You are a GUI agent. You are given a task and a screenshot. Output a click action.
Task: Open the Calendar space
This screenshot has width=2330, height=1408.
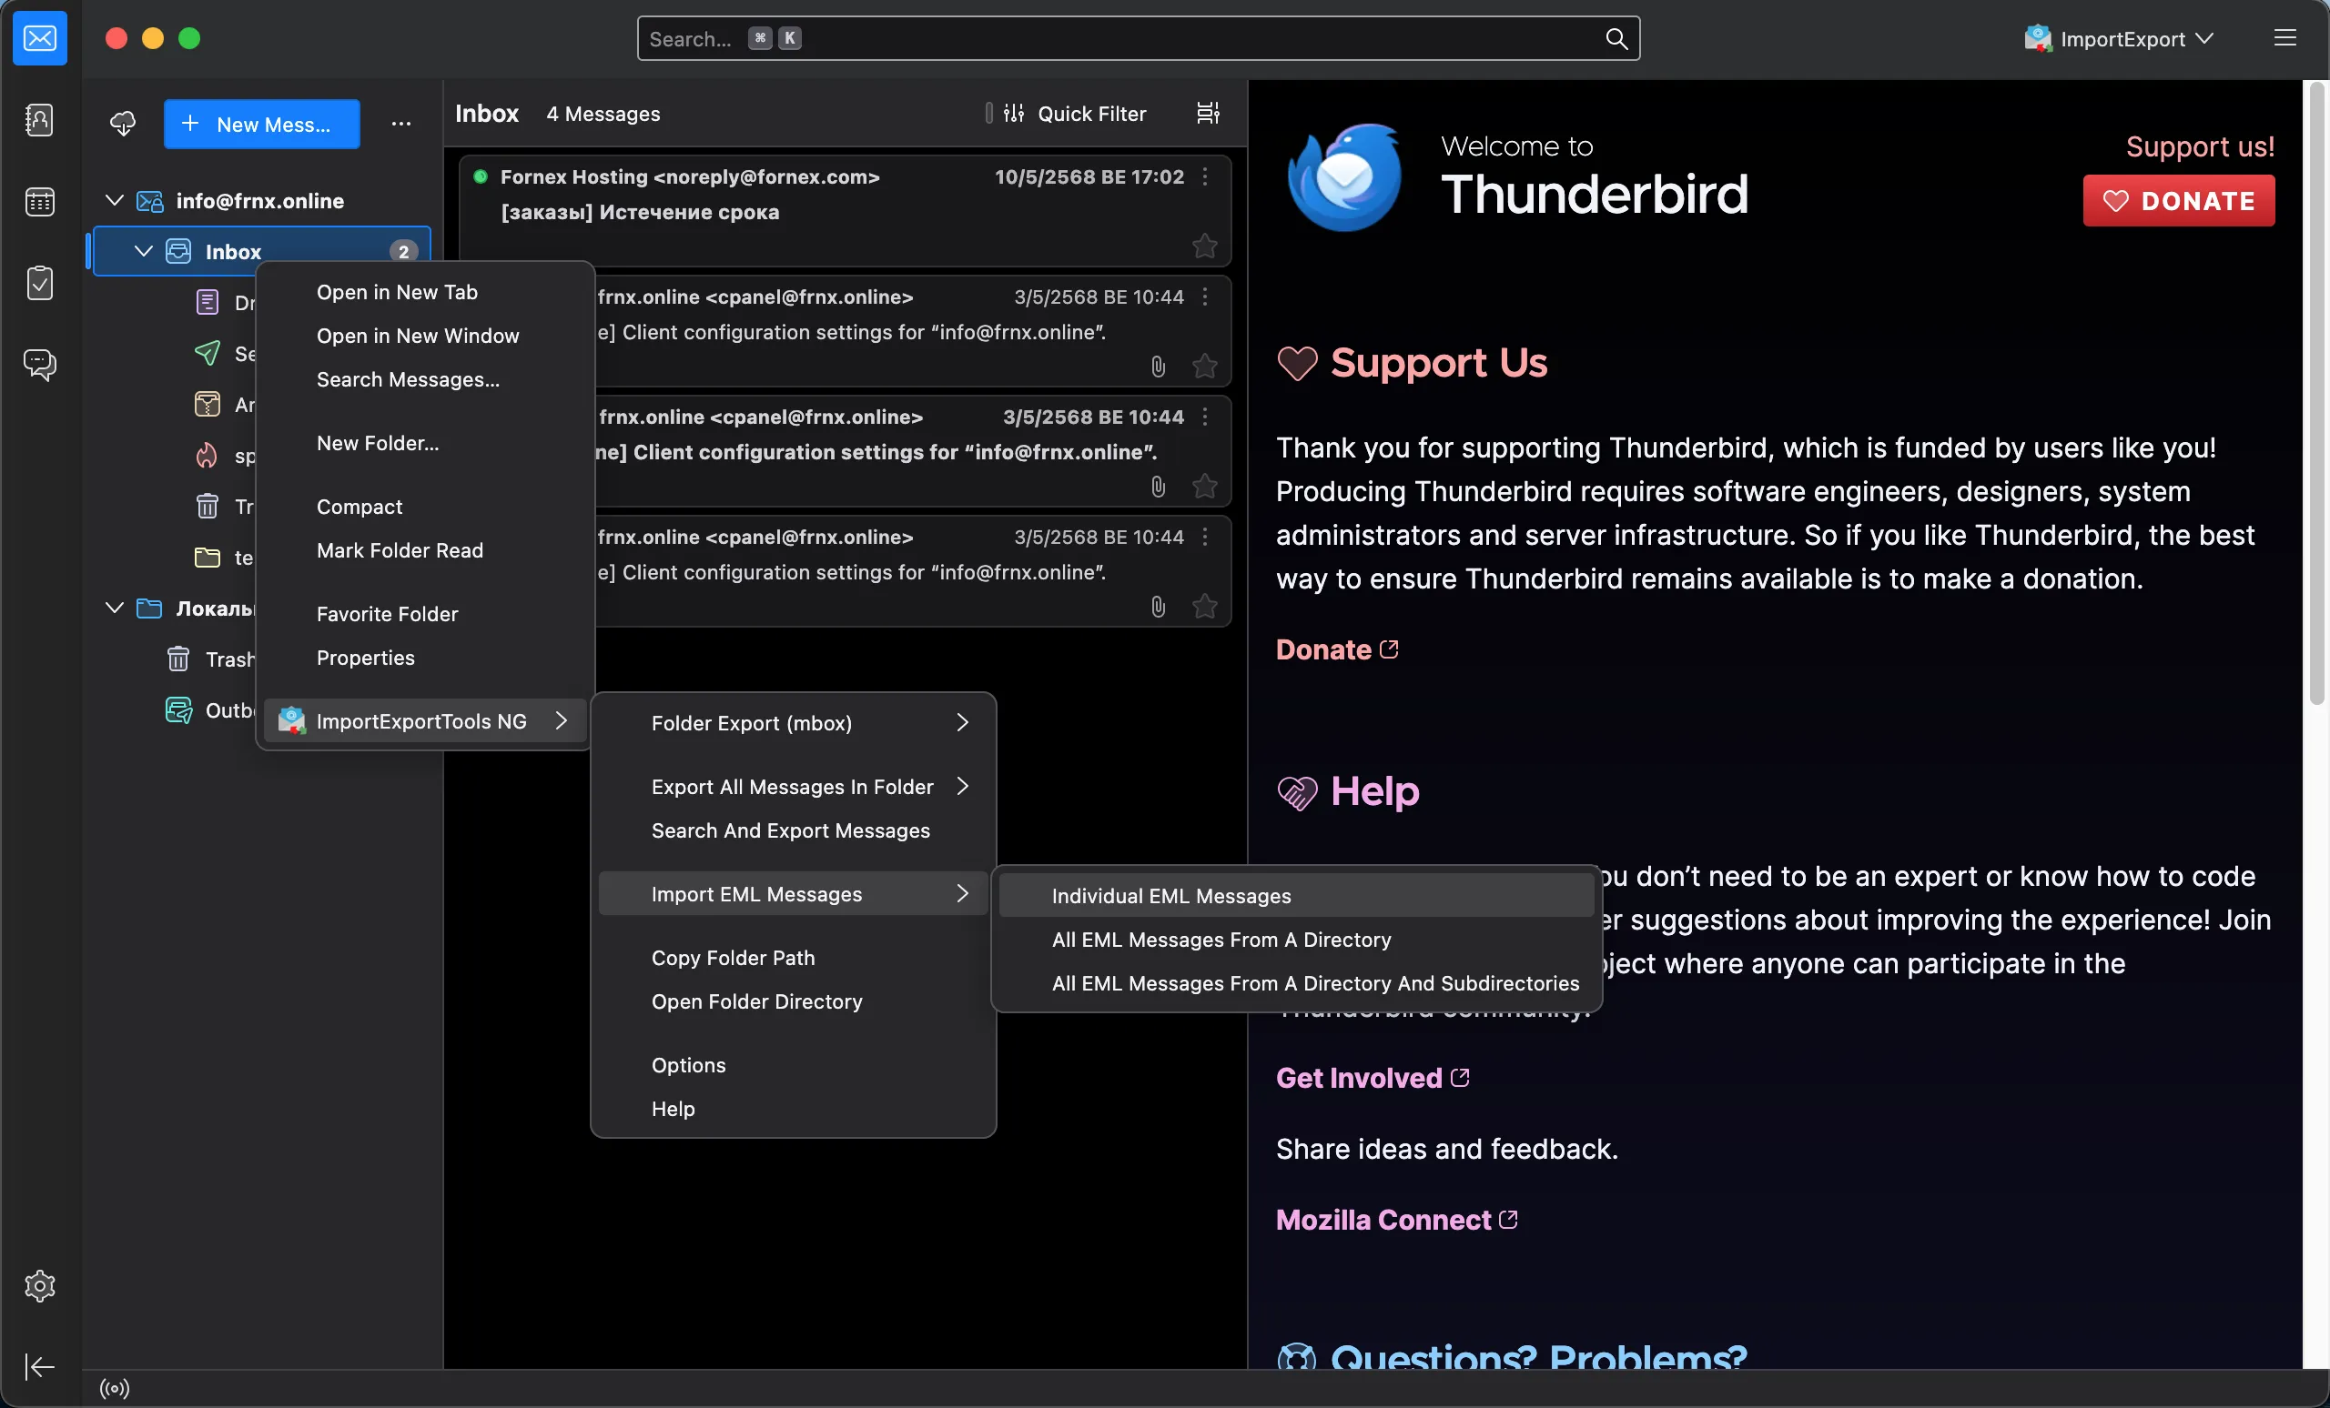coord(40,201)
